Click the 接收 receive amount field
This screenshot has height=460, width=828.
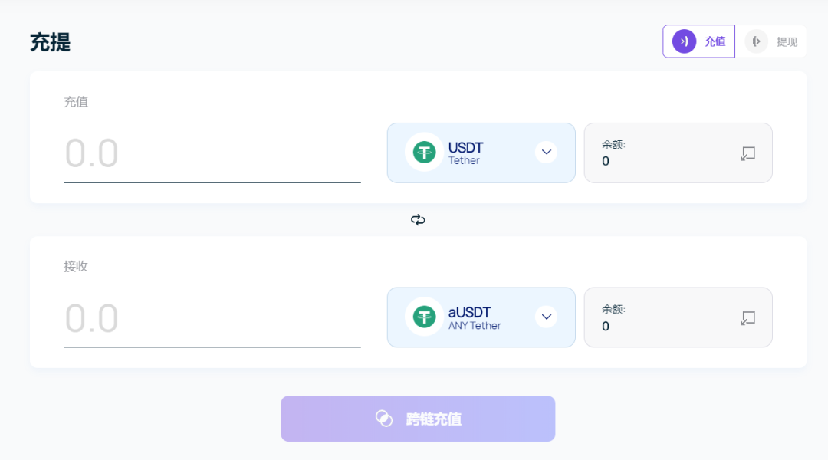[212, 317]
